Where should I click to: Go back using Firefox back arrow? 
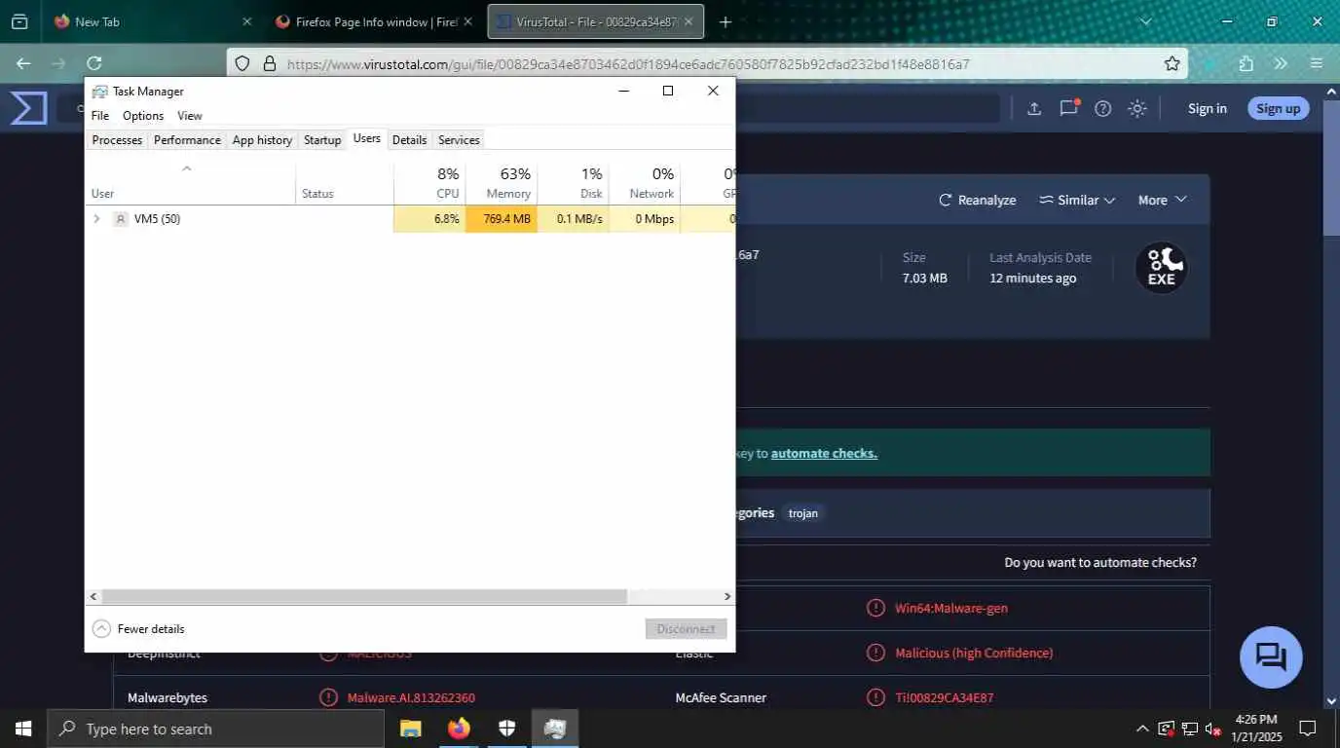(23, 63)
